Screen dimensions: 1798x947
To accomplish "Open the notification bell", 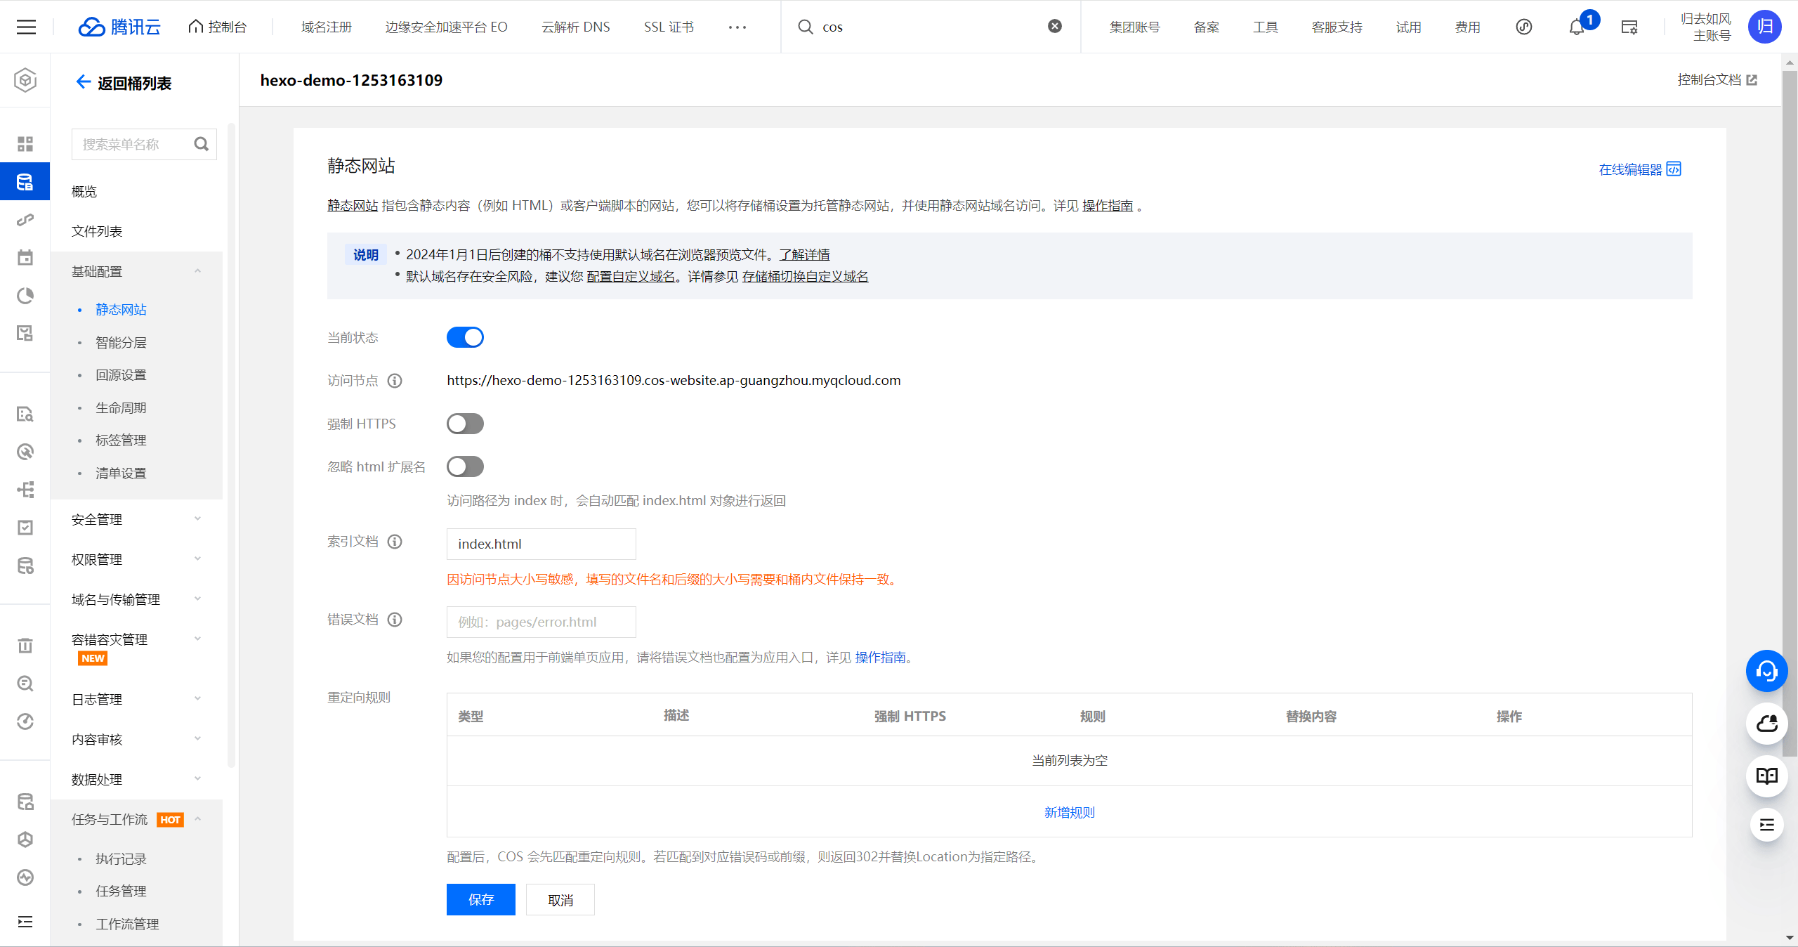I will point(1577,27).
